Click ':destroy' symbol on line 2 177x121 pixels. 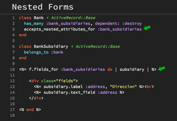132,24
